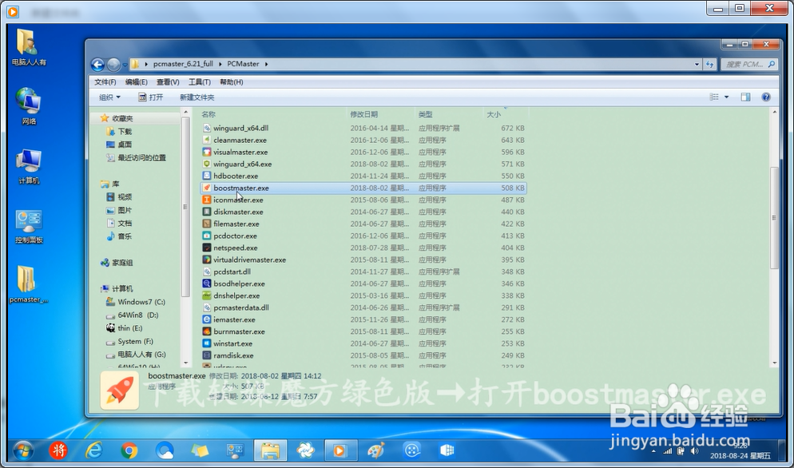Open the Paint palette taskbar icon
794x468 pixels.
(375, 450)
